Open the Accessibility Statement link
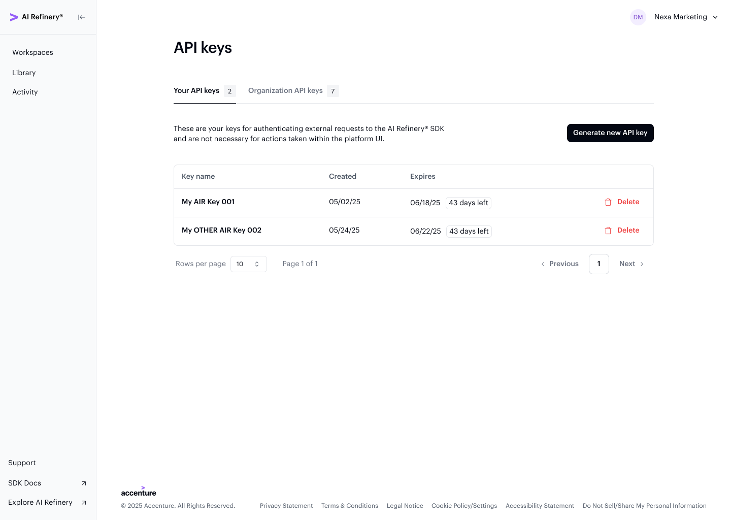 click(540, 506)
